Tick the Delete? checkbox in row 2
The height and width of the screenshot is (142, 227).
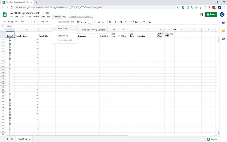10,39
